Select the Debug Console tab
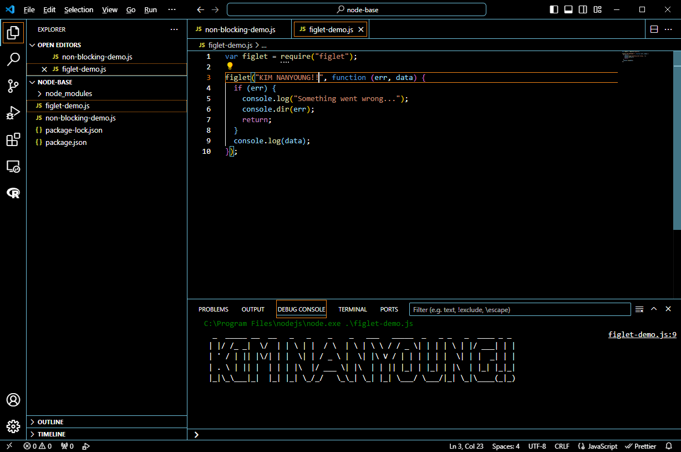The width and height of the screenshot is (681, 452). (302, 309)
